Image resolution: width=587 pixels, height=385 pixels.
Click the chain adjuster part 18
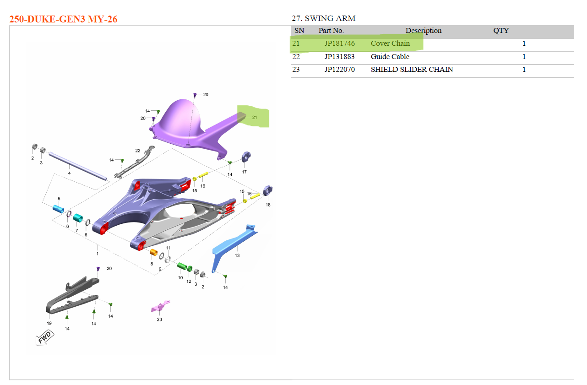pos(268,190)
